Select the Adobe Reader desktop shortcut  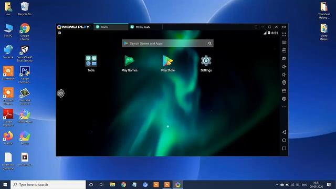(x=8, y=118)
